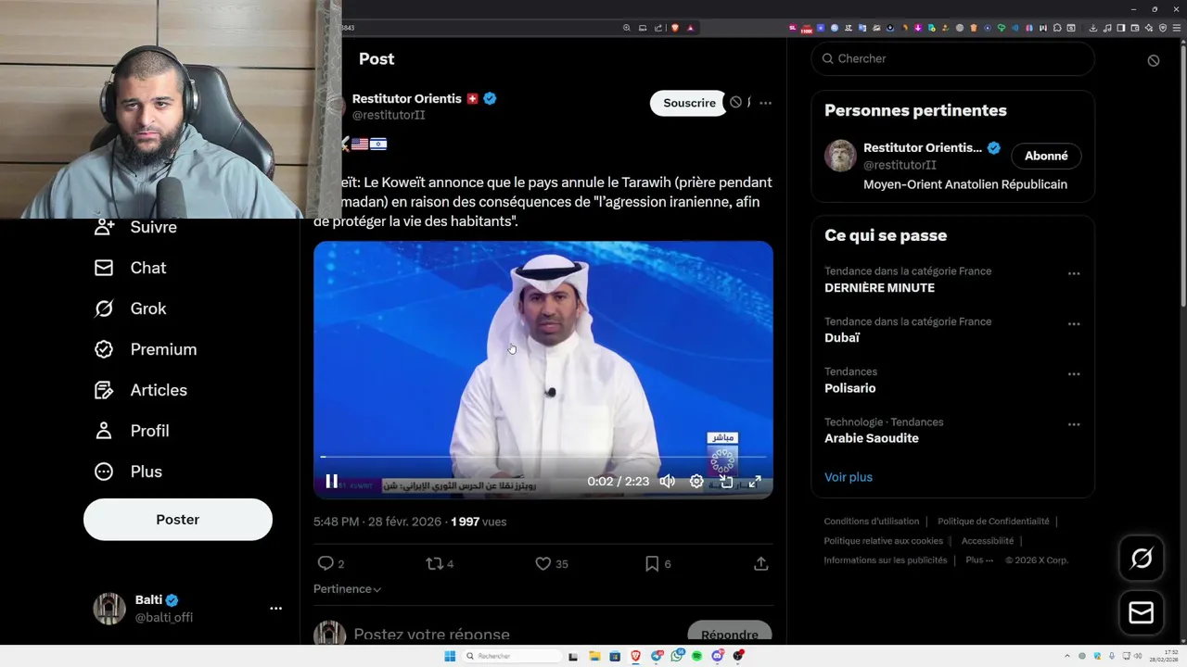This screenshot has height=667, width=1187.
Task: Open the browser hamburger menu
Action: 1176,28
